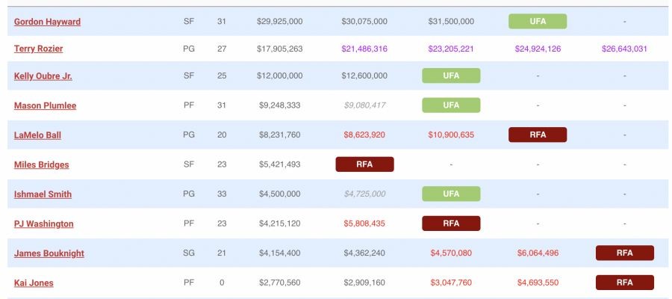Open Ishmael Smith's profile link

tap(43, 194)
